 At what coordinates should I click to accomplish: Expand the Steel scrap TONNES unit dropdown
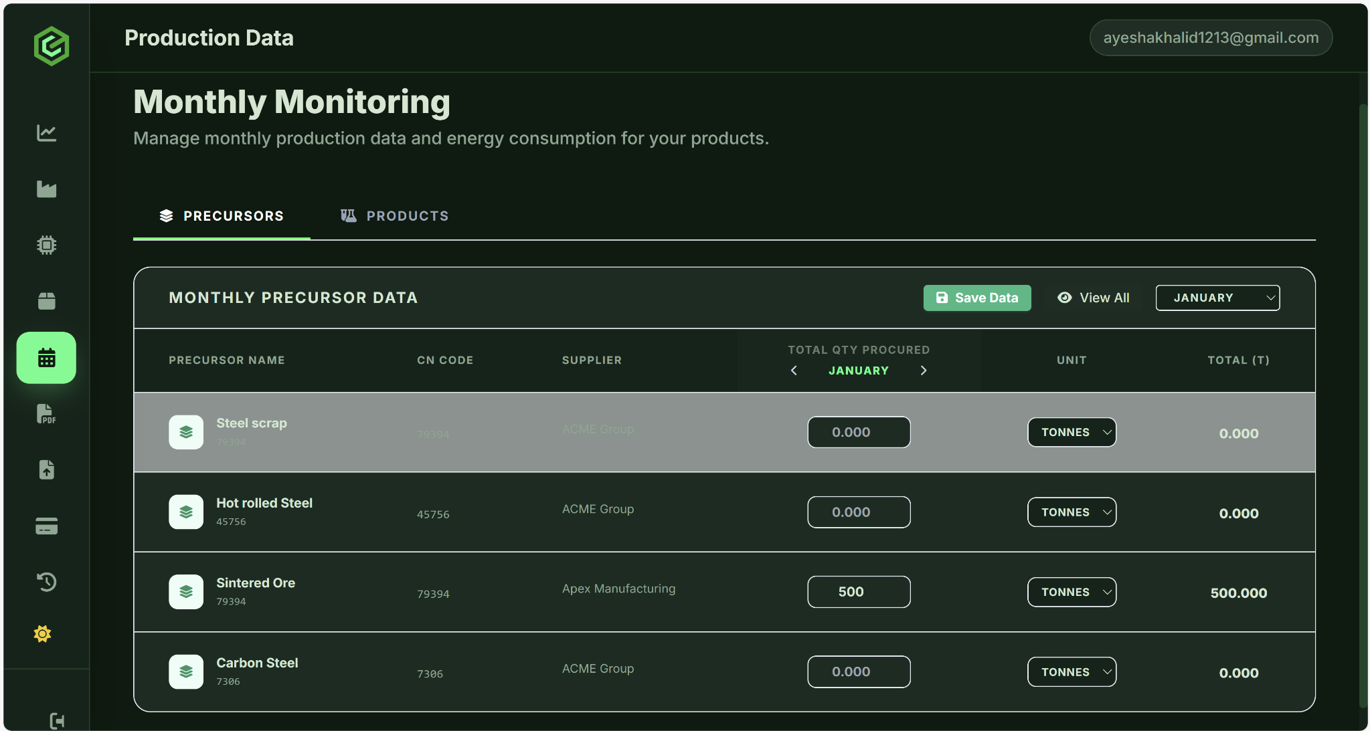[1072, 432]
